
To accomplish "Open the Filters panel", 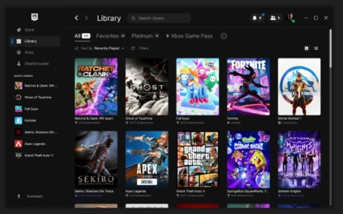I will (139, 48).
